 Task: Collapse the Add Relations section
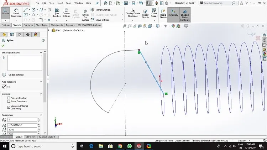(x=41, y=82)
